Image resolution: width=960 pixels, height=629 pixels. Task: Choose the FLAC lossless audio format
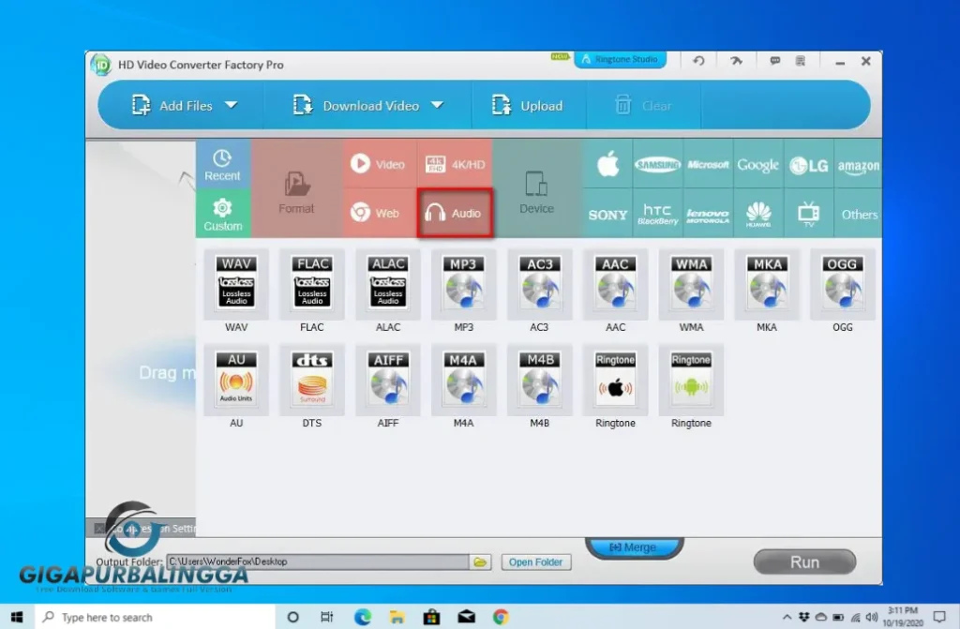tap(312, 286)
